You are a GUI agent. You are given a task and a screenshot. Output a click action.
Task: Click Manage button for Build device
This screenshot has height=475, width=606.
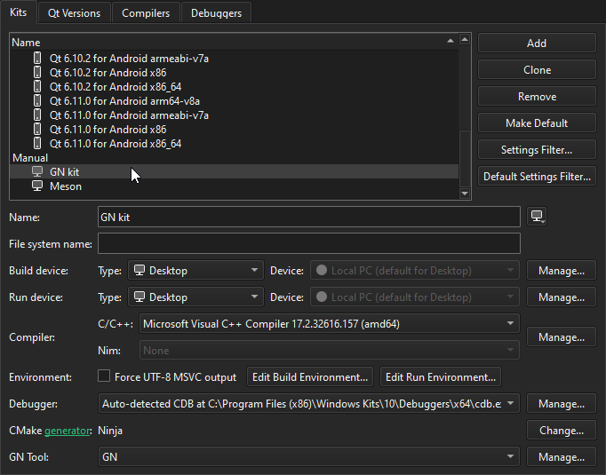pyautogui.click(x=562, y=270)
